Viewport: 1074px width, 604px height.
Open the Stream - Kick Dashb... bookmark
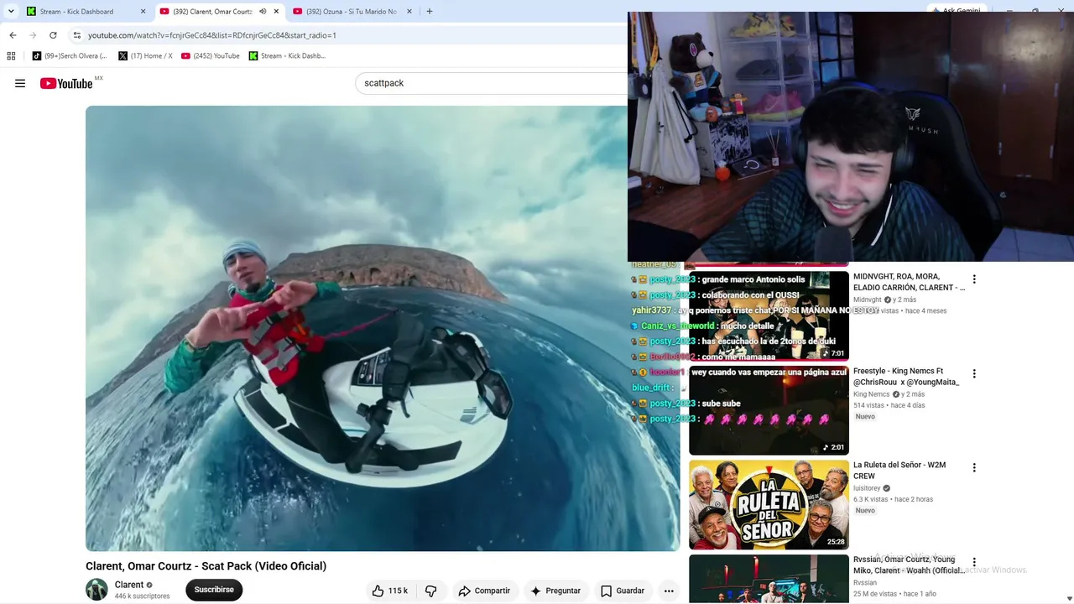click(x=287, y=56)
